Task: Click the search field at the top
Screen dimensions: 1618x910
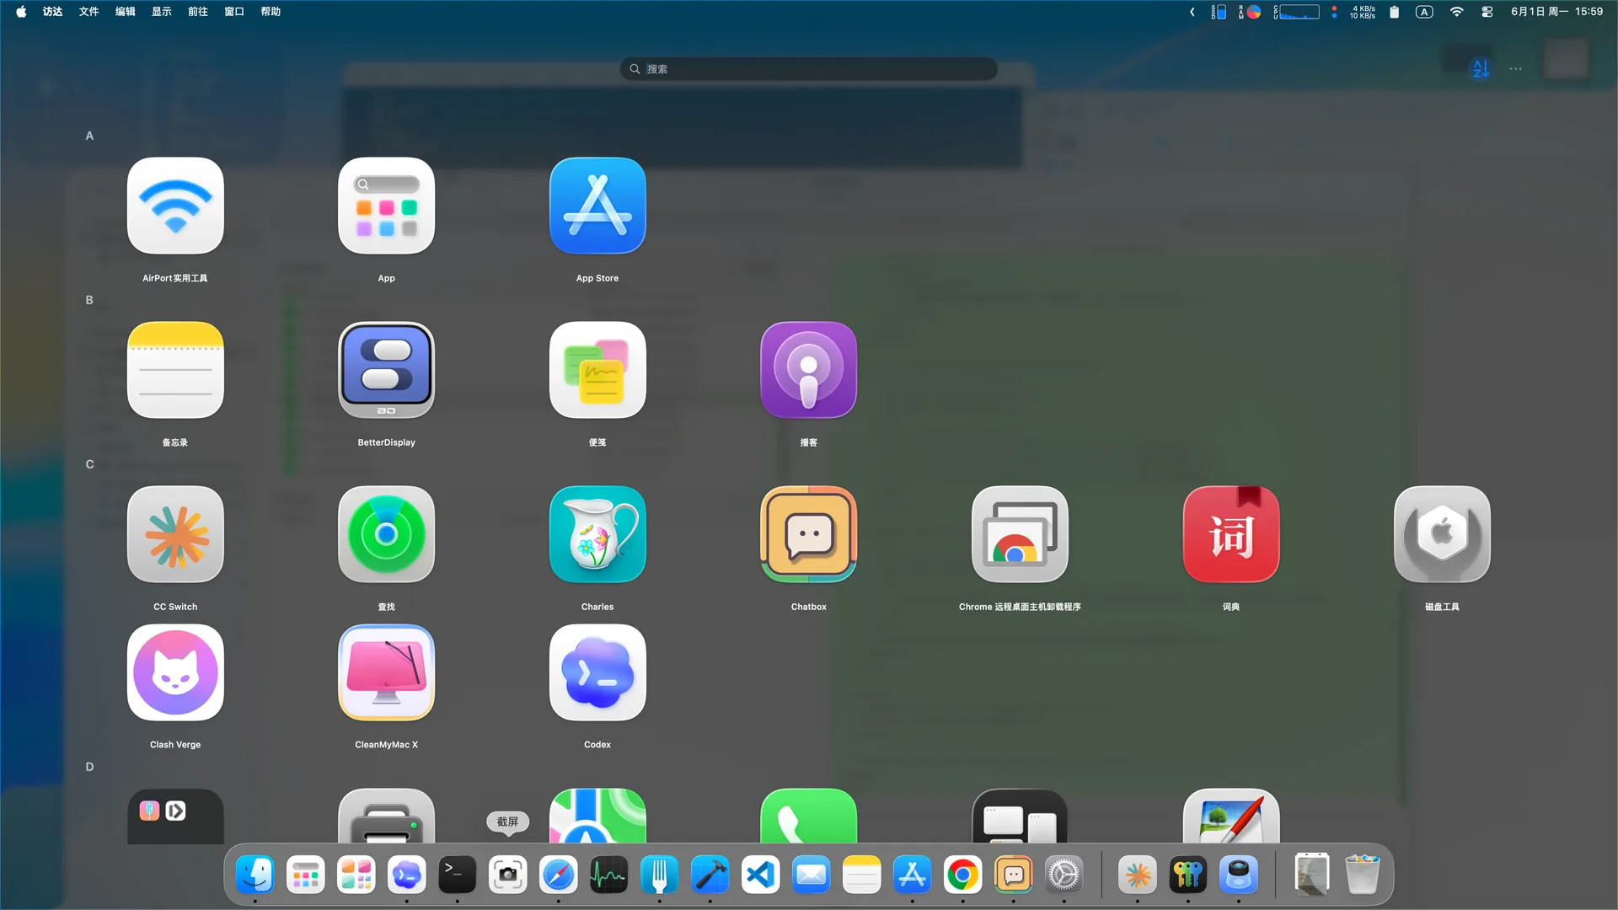Action: [808, 68]
